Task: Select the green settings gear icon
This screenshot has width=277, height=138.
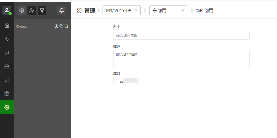Action: pyautogui.click(x=7, y=107)
